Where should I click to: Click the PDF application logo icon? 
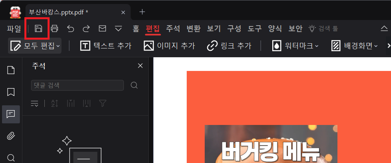pos(15,12)
